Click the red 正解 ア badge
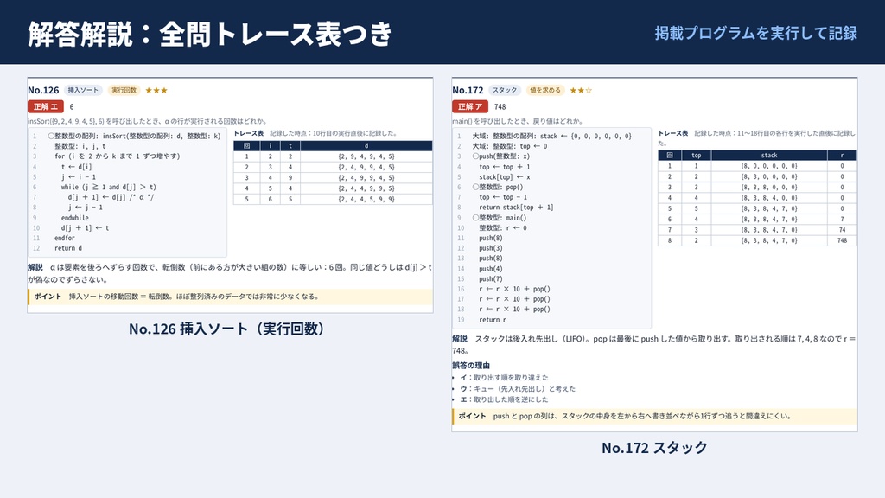The image size is (885, 498). [x=470, y=106]
